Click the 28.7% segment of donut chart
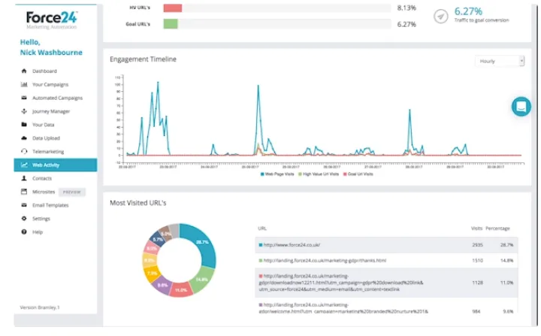Screen dimensions: 541x336 click(x=200, y=241)
